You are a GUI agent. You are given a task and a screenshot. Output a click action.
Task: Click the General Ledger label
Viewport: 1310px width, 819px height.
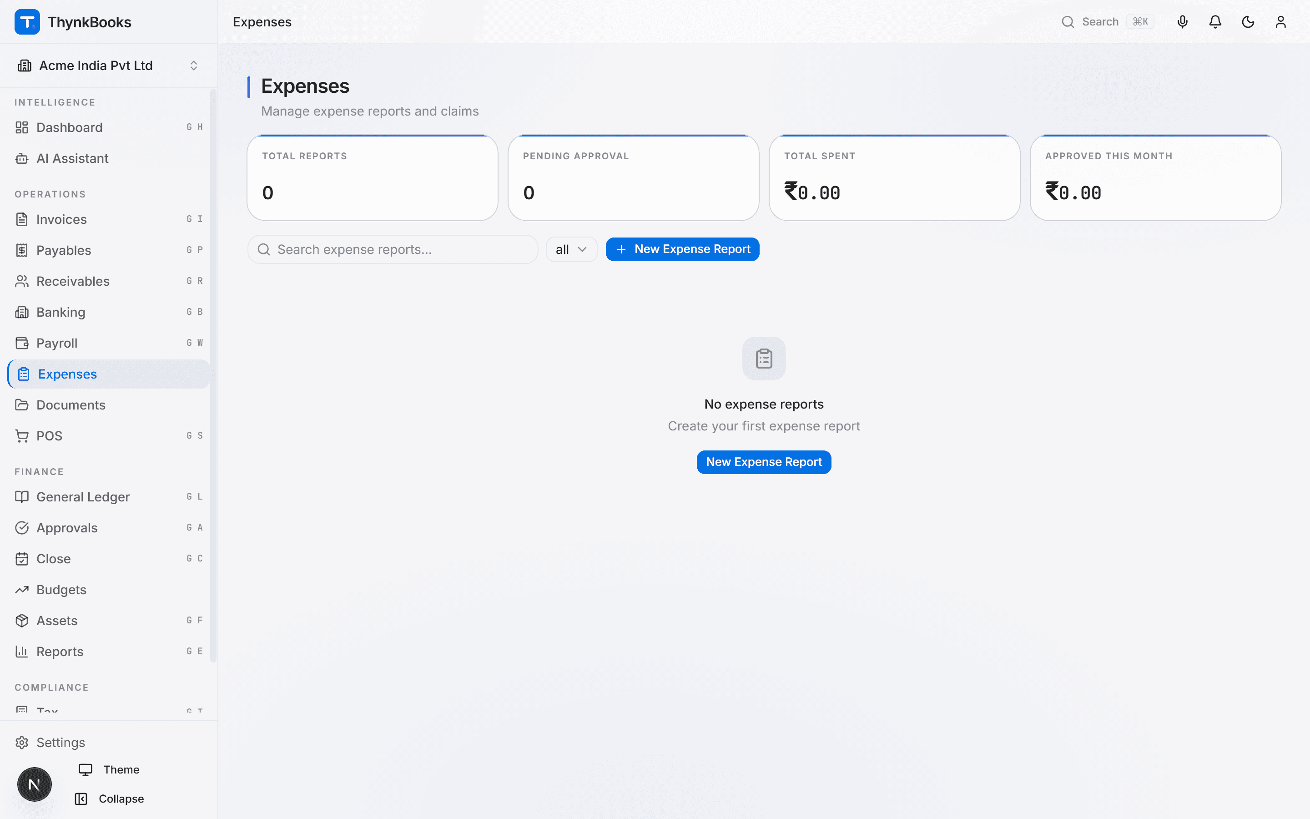pyautogui.click(x=83, y=497)
